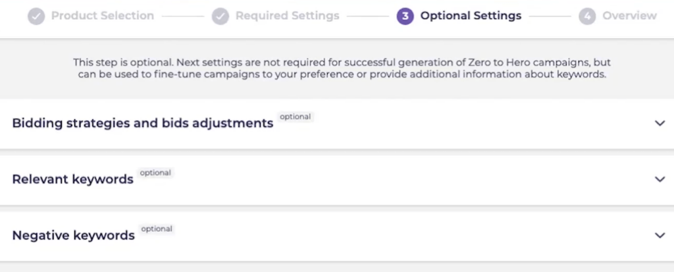Open the Relevant keywords section title
The height and width of the screenshot is (272, 674).
72,179
